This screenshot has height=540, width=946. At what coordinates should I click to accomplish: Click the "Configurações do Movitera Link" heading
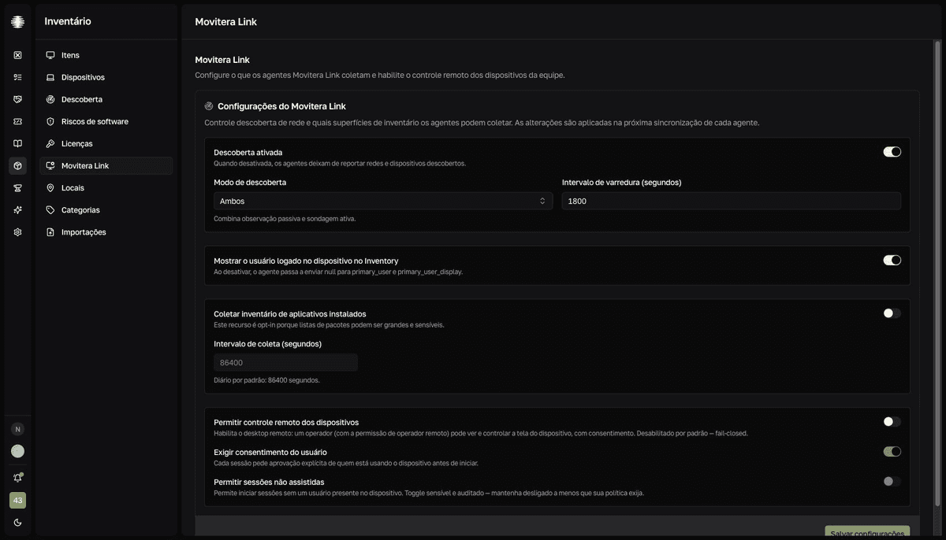(281, 106)
